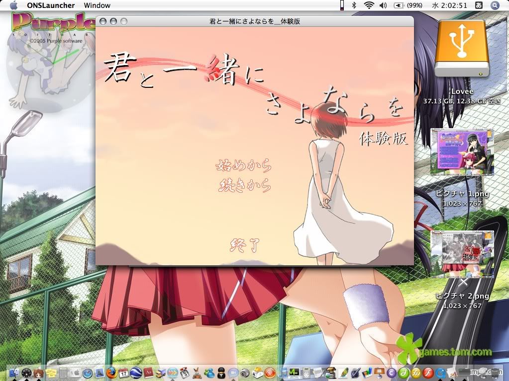Start new game with 始めから
Screen dimensions: 509x381
(243, 165)
